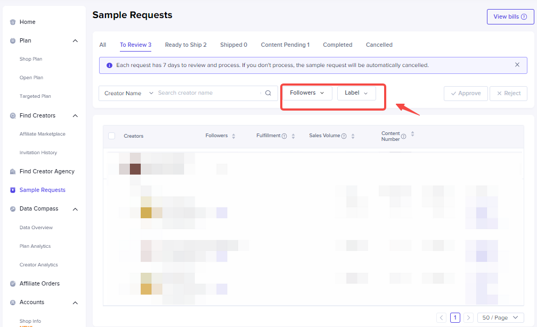Sort by Followers column arrows
The height and width of the screenshot is (327, 537).
pos(233,136)
